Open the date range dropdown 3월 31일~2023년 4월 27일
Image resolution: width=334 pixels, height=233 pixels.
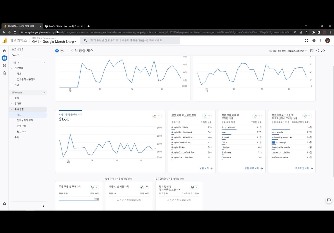[292, 51]
